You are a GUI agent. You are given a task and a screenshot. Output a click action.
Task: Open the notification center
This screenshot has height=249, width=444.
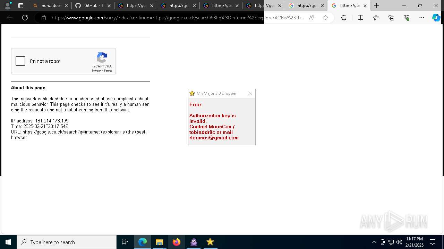pyautogui.click(x=433, y=242)
